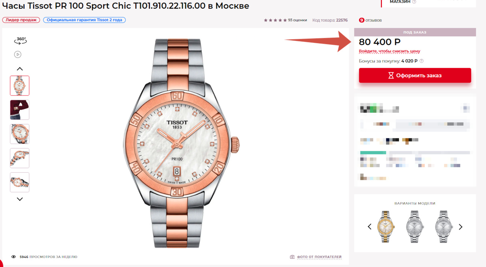Show previous model variants with left arrow
Image resolution: width=486 pixels, height=267 pixels.
[x=369, y=227]
